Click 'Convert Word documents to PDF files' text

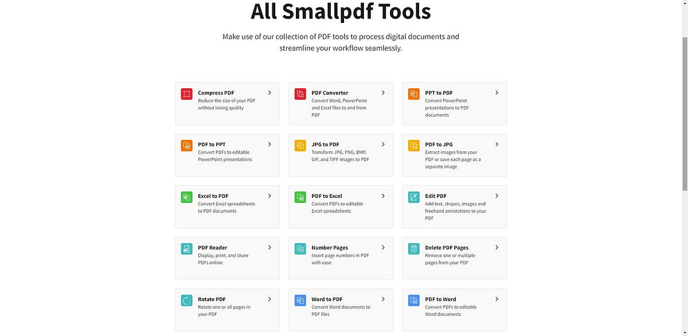[x=341, y=311]
